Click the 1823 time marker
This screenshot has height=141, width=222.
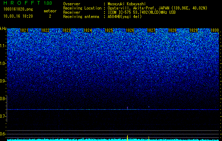tap(66, 30)
